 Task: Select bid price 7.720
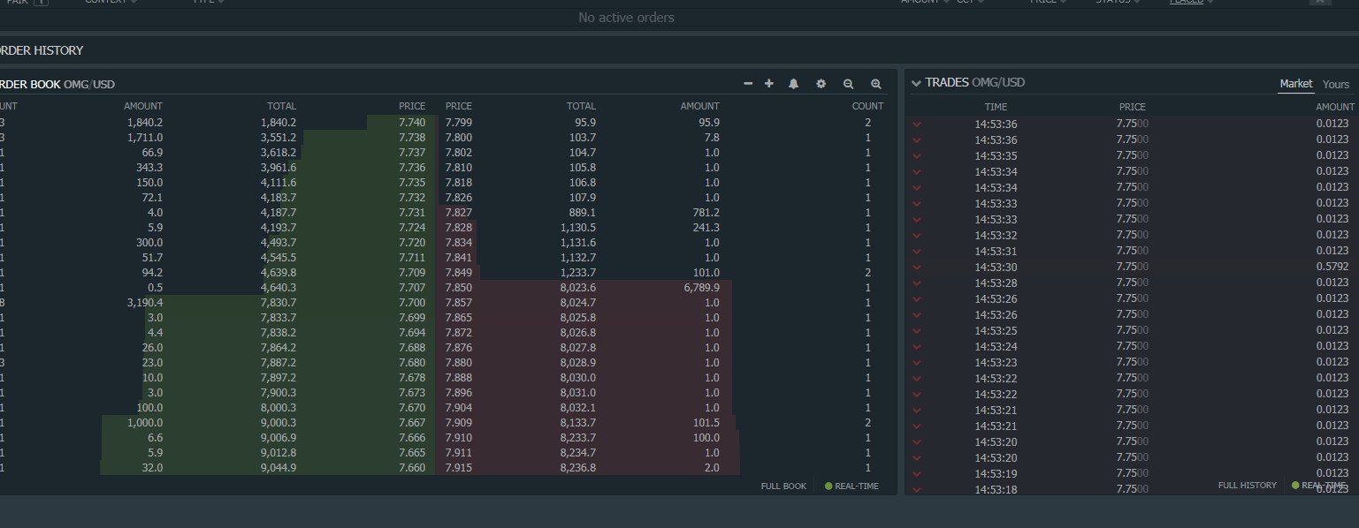click(x=411, y=243)
